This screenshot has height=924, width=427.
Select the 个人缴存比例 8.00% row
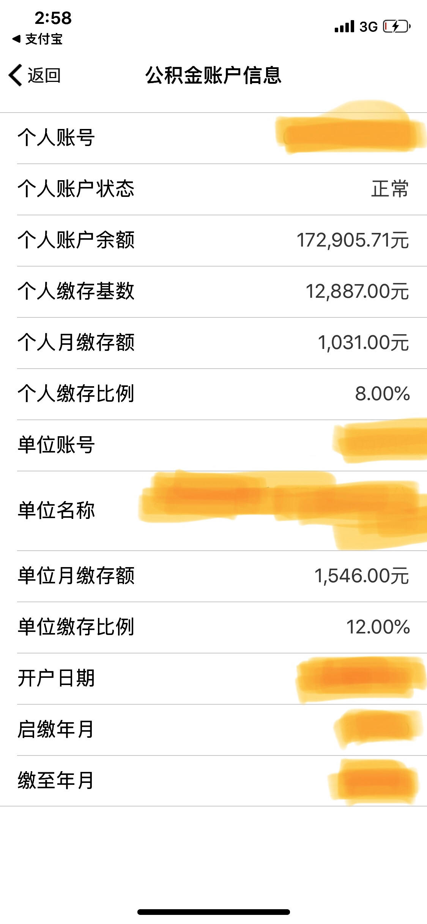(213, 394)
